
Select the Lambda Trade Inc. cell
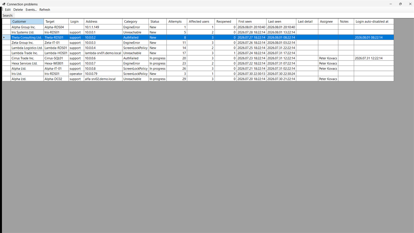click(x=27, y=53)
